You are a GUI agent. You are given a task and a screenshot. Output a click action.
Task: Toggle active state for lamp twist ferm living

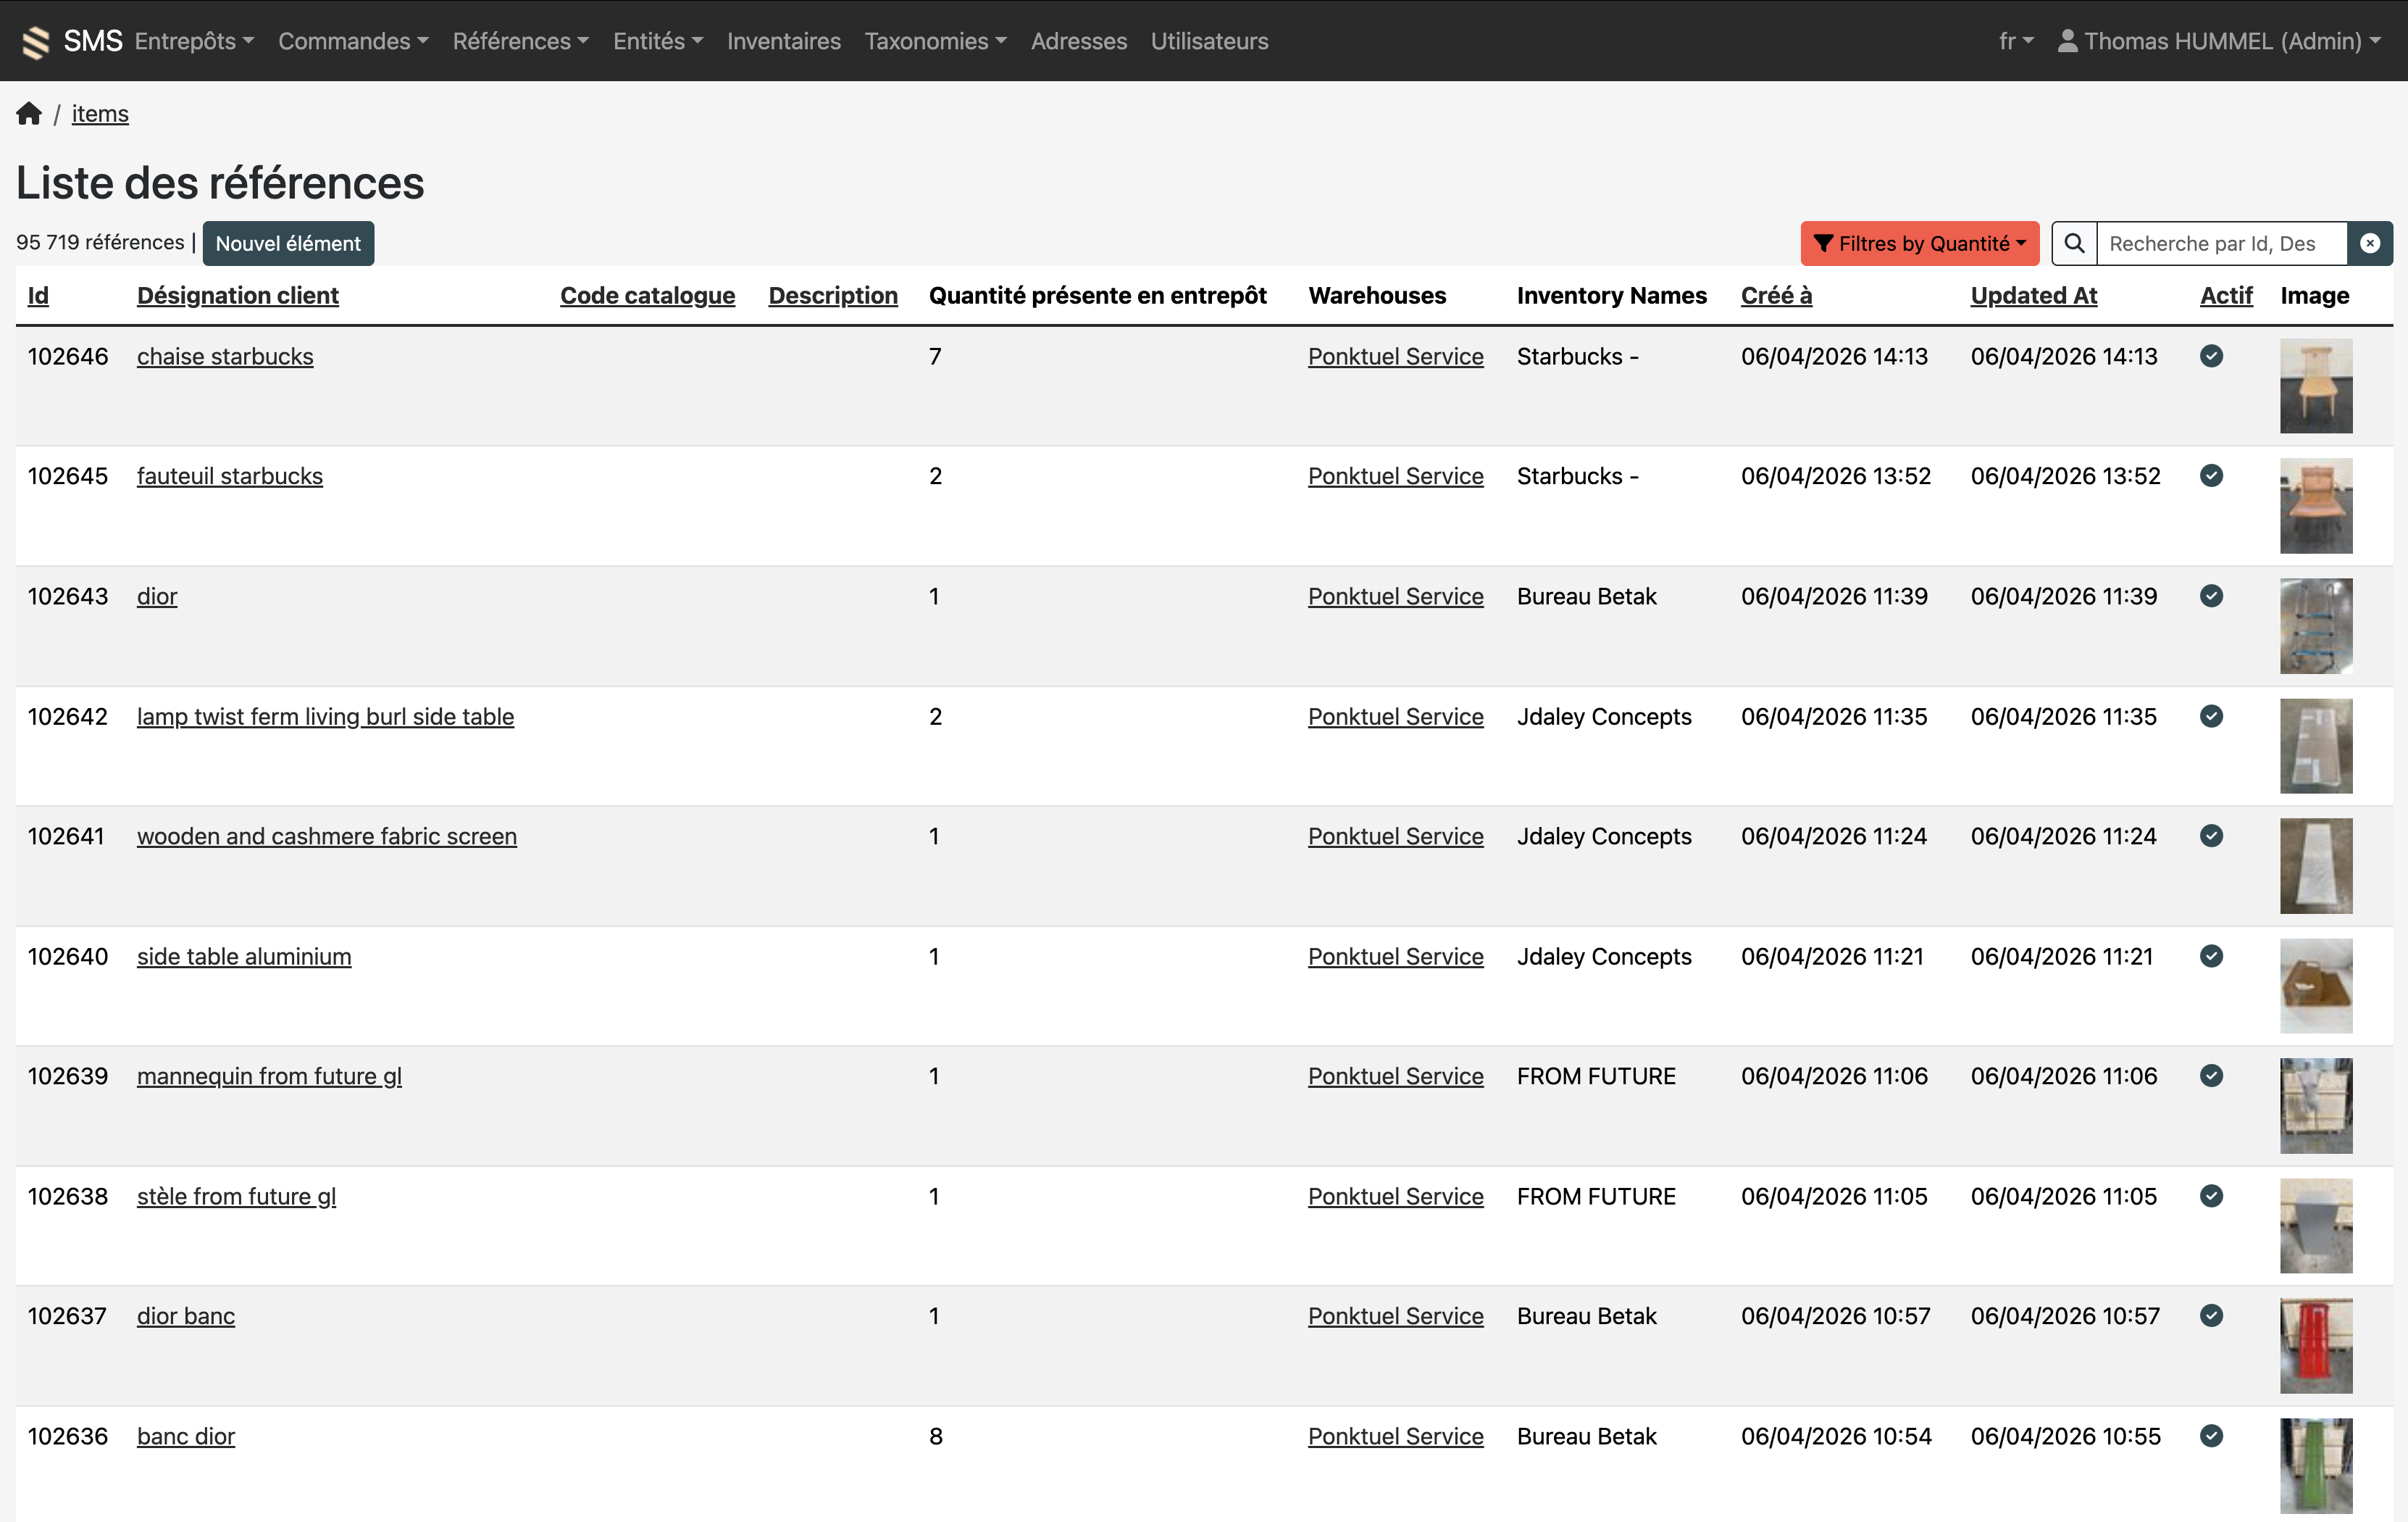coord(2211,717)
